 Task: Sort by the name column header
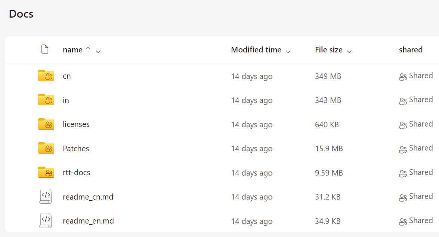pyautogui.click(x=72, y=50)
